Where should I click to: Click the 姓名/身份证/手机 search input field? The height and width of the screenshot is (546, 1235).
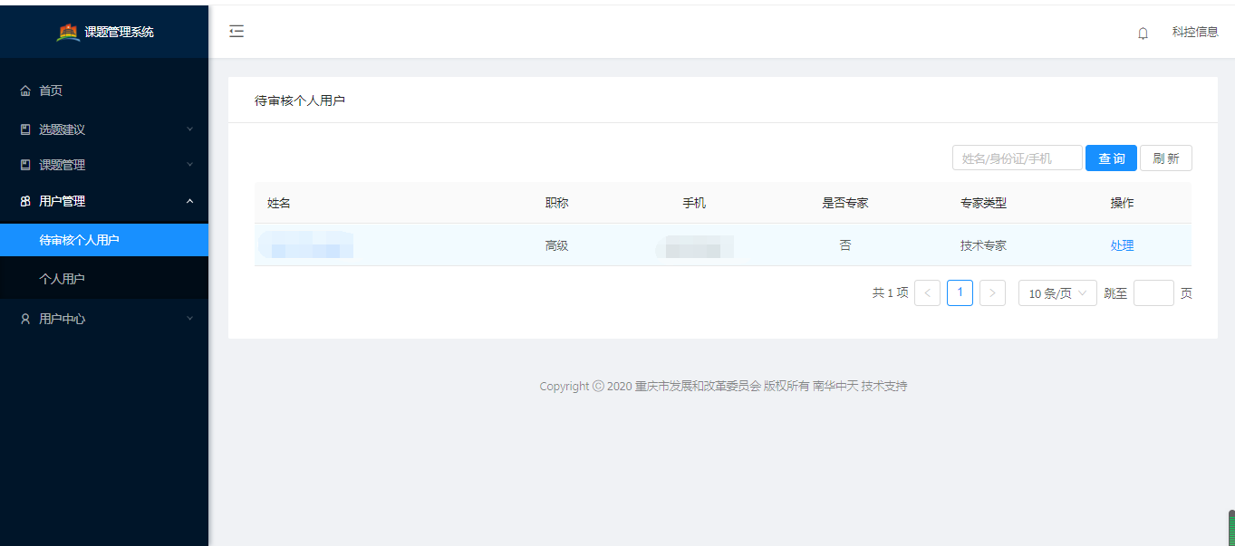tap(1017, 158)
